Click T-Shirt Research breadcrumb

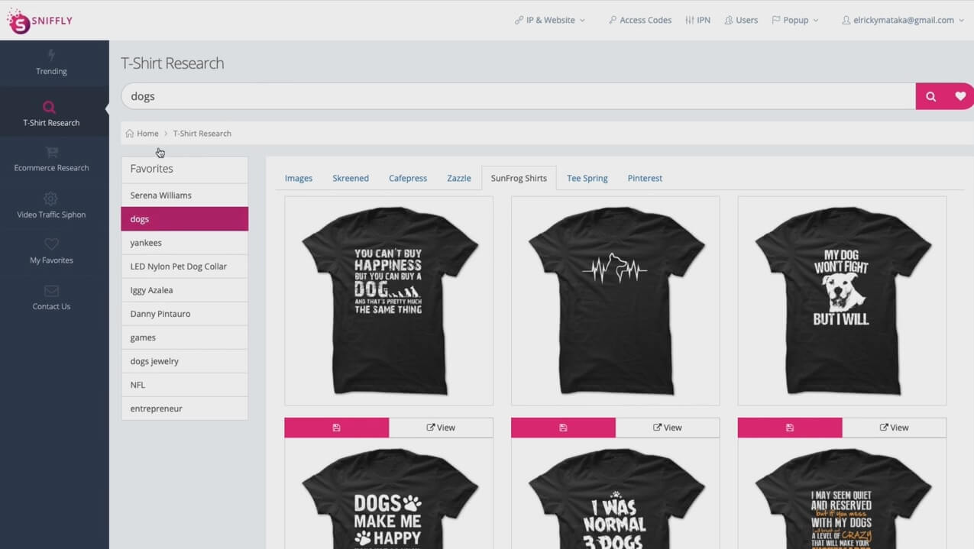click(202, 134)
